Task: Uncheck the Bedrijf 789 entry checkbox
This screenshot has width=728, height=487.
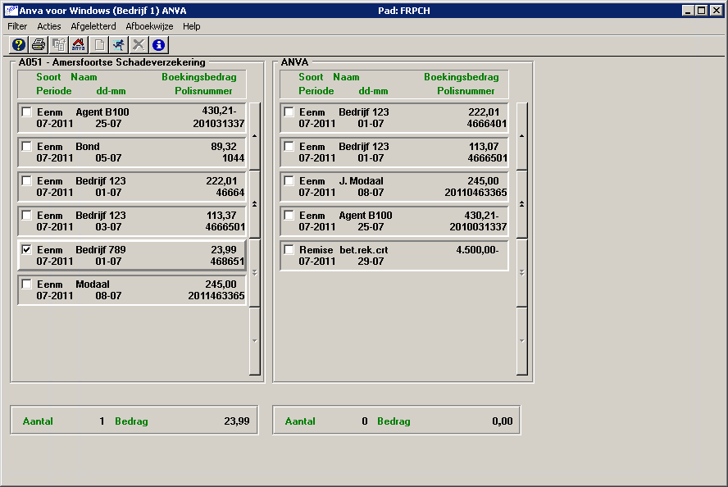Action: tap(27, 250)
